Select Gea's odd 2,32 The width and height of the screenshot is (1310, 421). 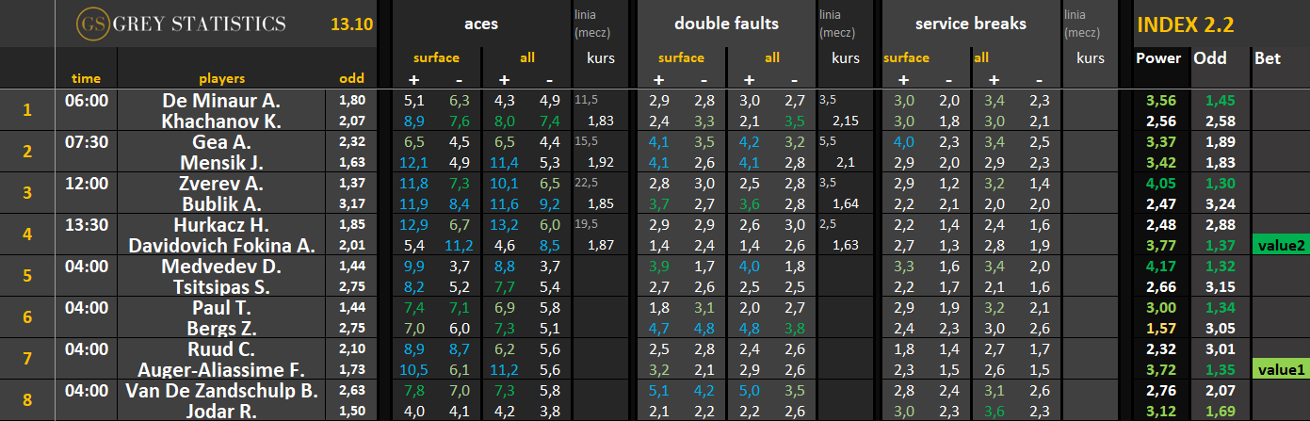point(351,141)
